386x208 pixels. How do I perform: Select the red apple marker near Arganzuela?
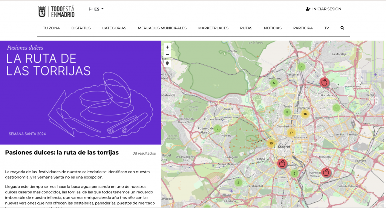(282, 163)
